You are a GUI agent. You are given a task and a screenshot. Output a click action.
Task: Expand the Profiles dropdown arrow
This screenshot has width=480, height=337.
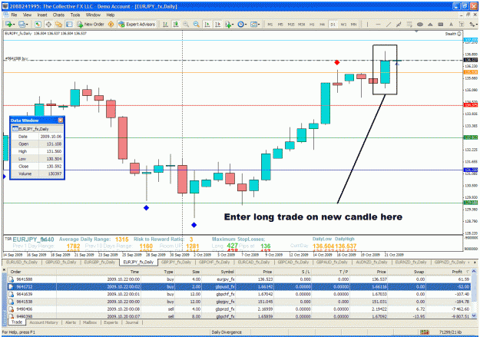tap(27, 25)
